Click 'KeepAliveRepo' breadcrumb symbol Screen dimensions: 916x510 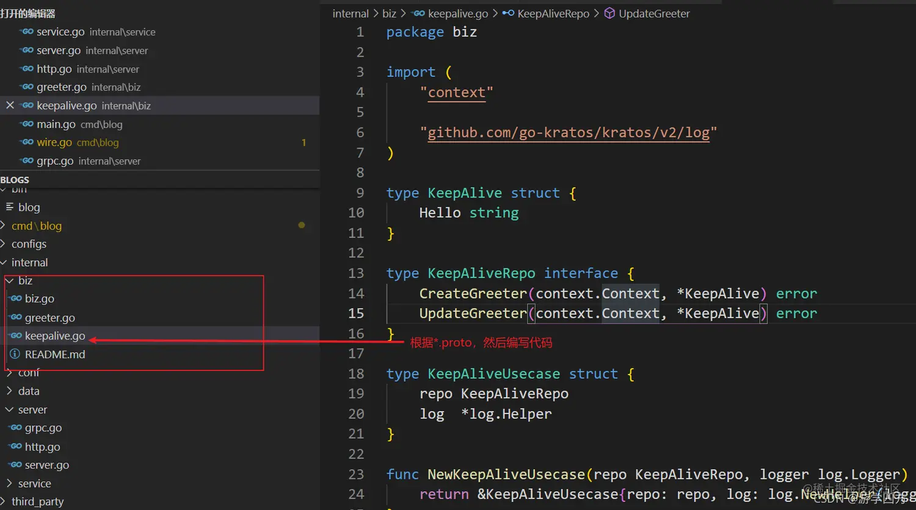[x=553, y=13]
